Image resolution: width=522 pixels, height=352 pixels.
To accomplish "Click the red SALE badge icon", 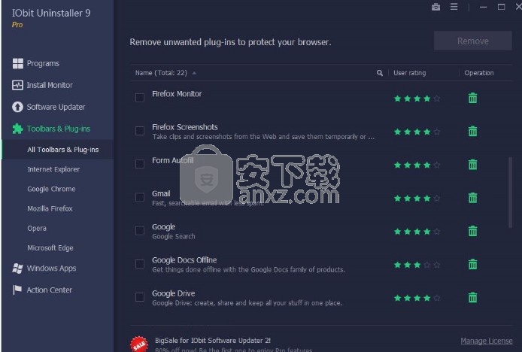I will click(x=139, y=344).
